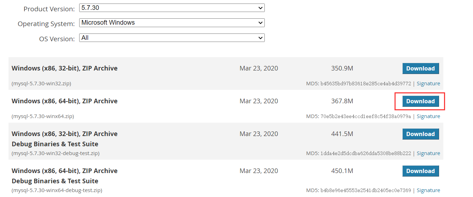473x197 pixels.
Task: Download the 64-bit Debug Binaries 450.1M
Action: point(421,171)
